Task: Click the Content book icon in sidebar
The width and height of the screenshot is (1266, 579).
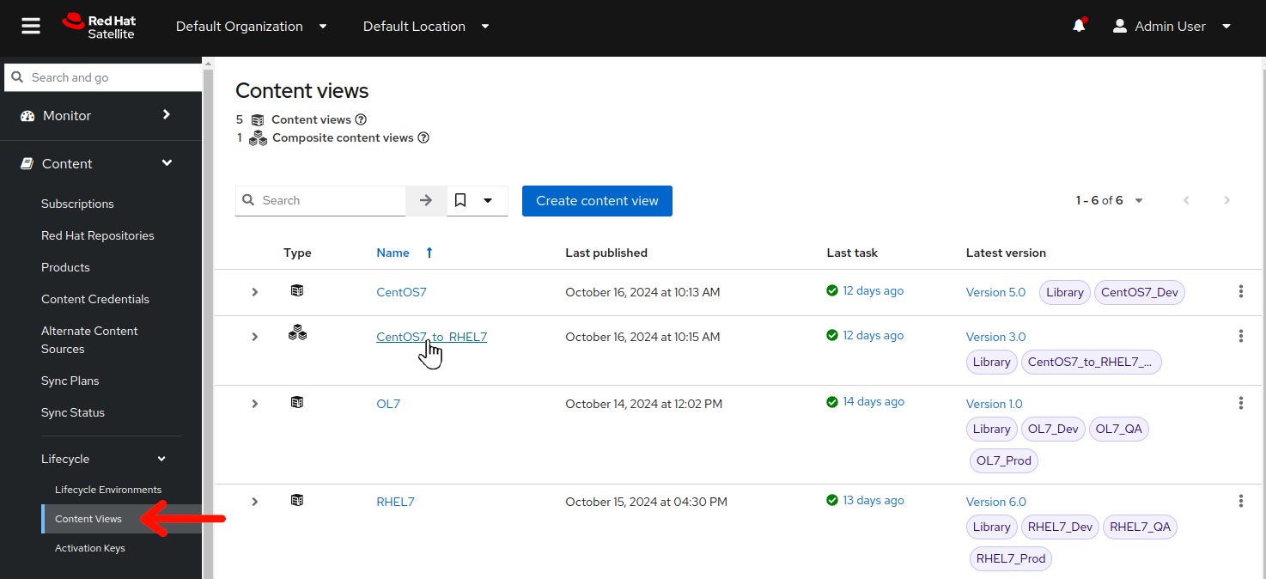Action: click(x=27, y=163)
